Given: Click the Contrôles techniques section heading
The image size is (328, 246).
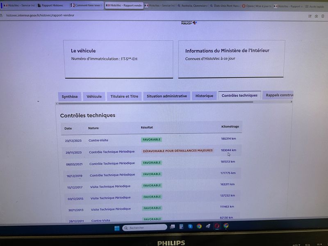Looking at the screenshot, I should pyautogui.click(x=88, y=116).
